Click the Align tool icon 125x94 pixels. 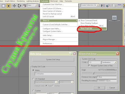point(108,6)
